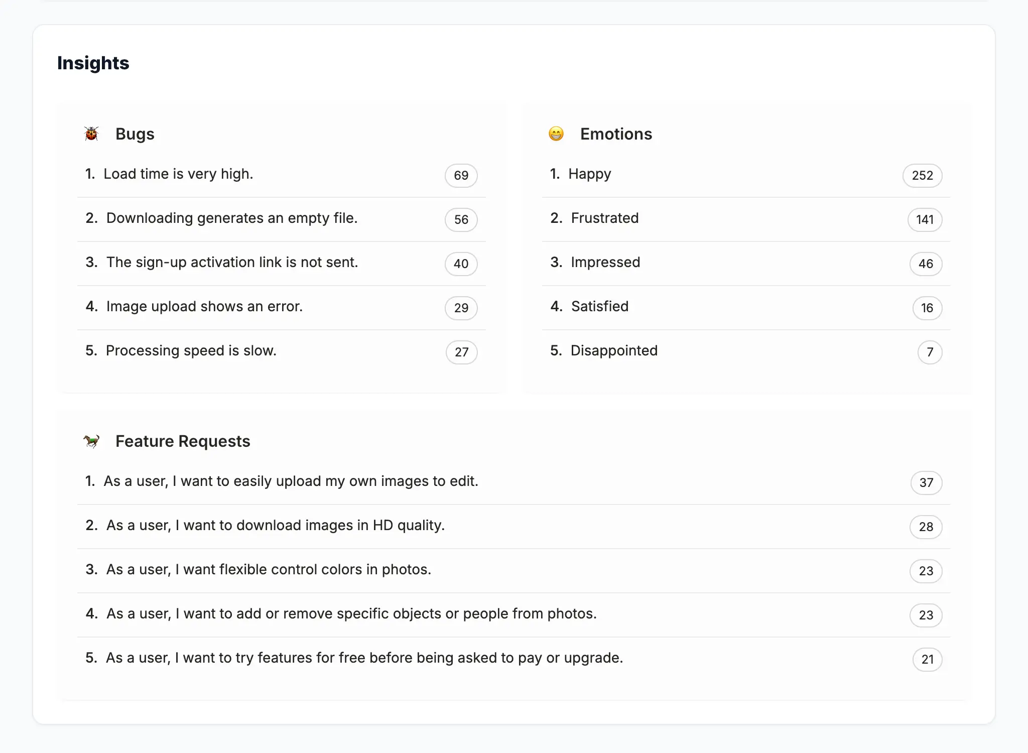Open the Satisfied emotion entry

point(746,308)
